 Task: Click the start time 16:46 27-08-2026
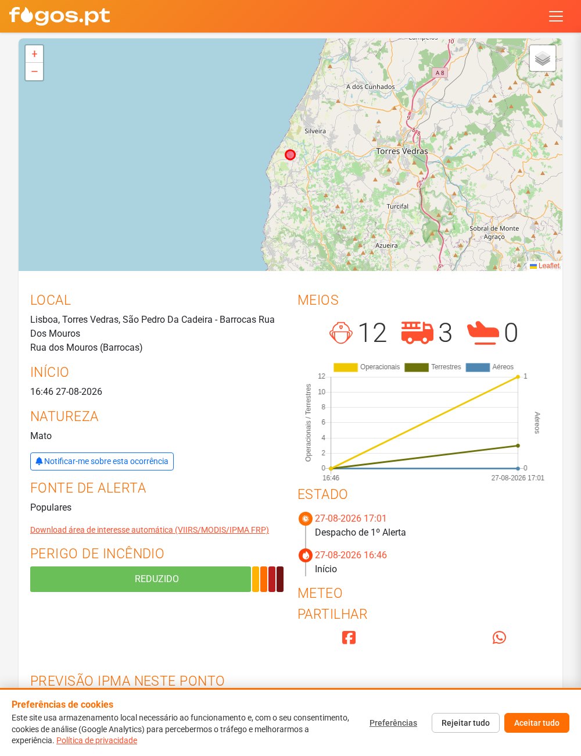tap(66, 392)
